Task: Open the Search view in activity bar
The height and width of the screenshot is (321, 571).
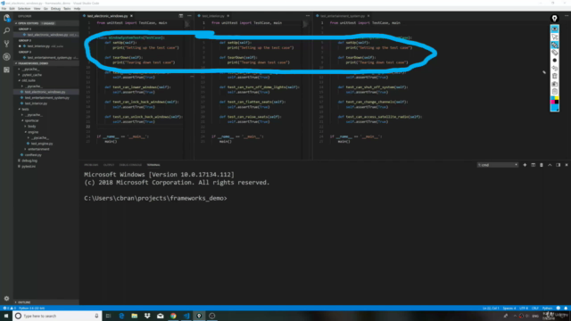Action: click(x=6, y=30)
